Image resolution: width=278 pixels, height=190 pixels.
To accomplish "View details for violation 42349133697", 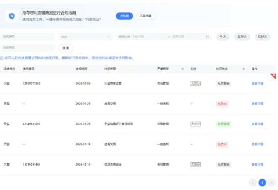I will pos(257,124).
